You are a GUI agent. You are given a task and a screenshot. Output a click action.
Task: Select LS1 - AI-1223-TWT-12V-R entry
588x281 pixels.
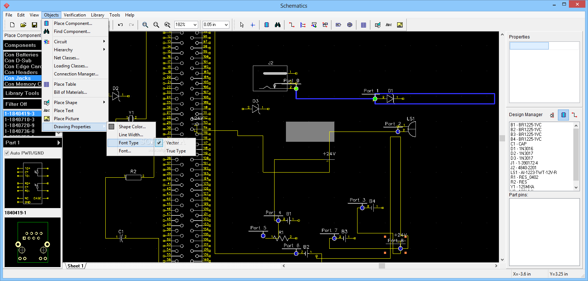[x=534, y=173]
